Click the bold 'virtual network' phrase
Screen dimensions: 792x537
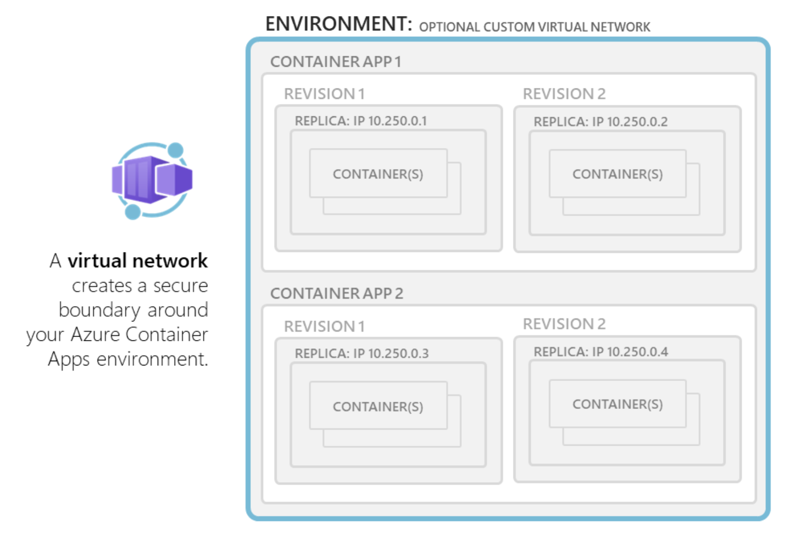pyautogui.click(x=138, y=260)
